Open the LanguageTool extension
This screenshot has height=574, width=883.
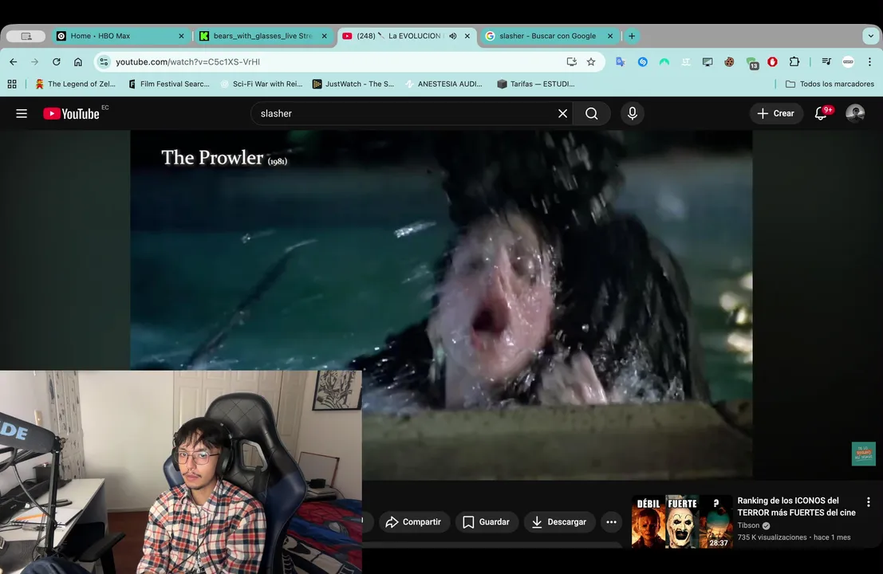click(686, 62)
